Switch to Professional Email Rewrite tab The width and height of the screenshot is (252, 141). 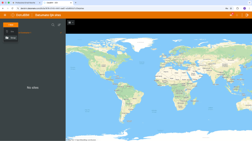click(x=25, y=3)
